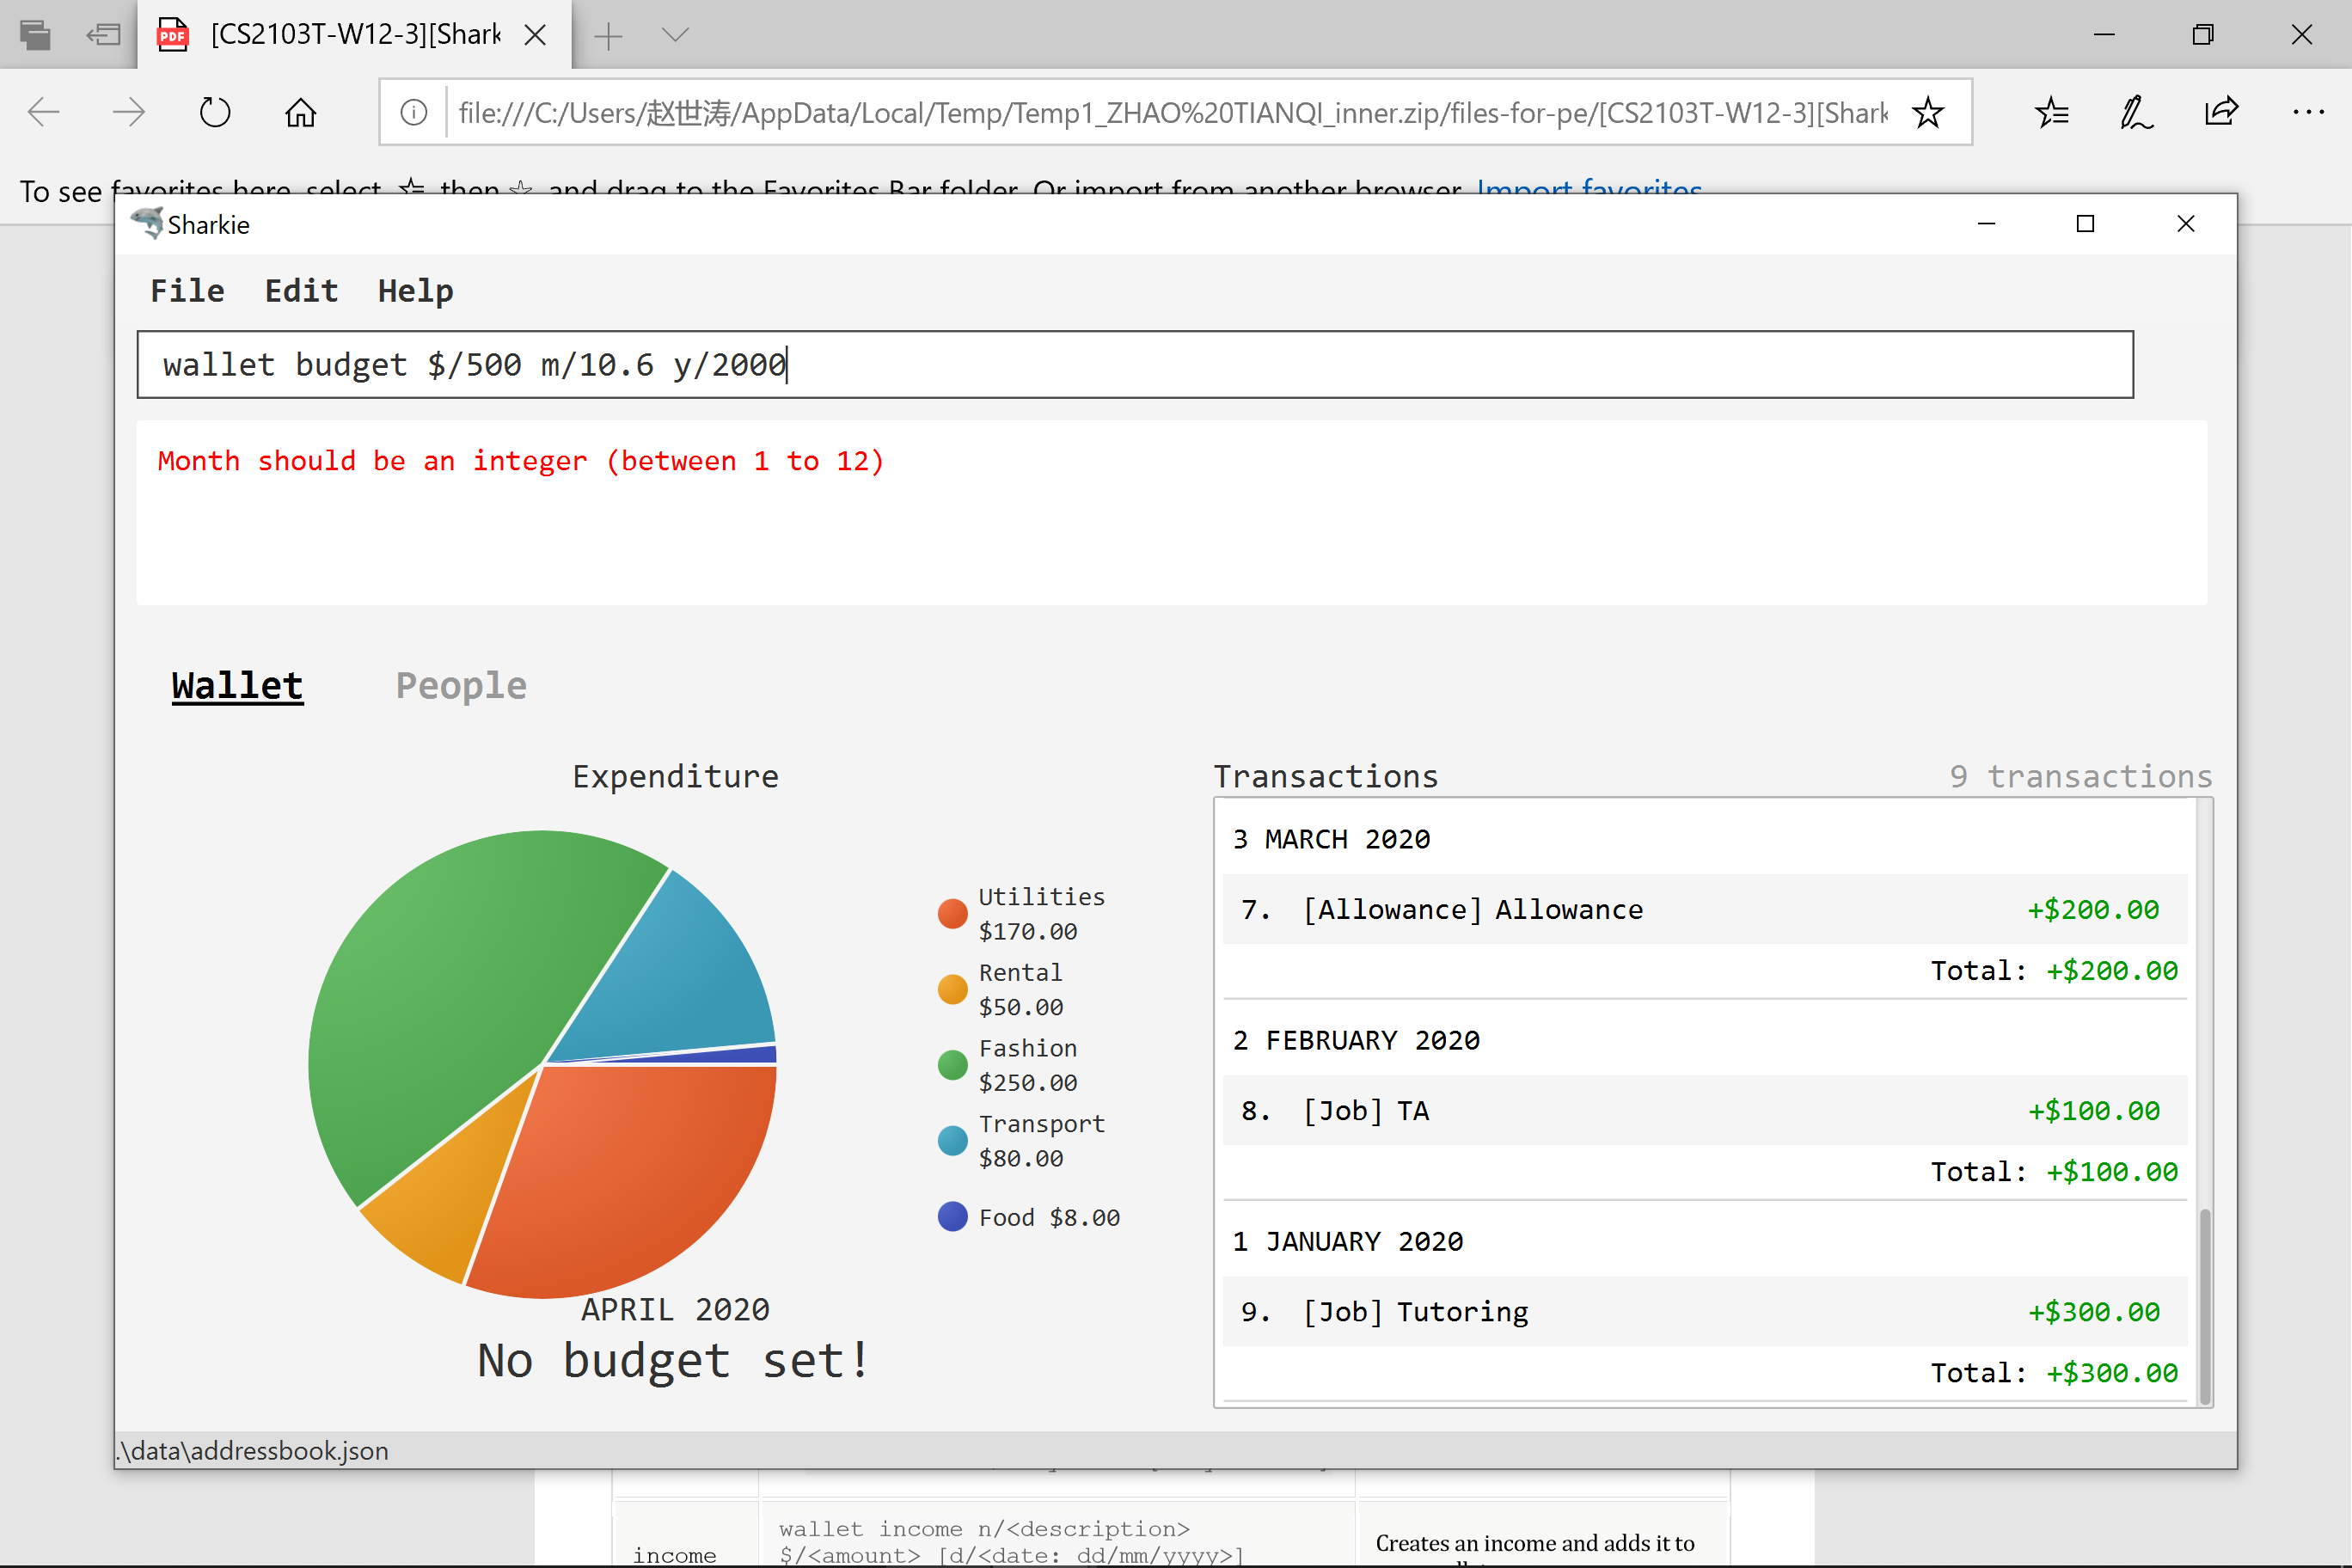Click the Sharkie command input field
The height and width of the screenshot is (1568, 2352).
pos(1135,365)
